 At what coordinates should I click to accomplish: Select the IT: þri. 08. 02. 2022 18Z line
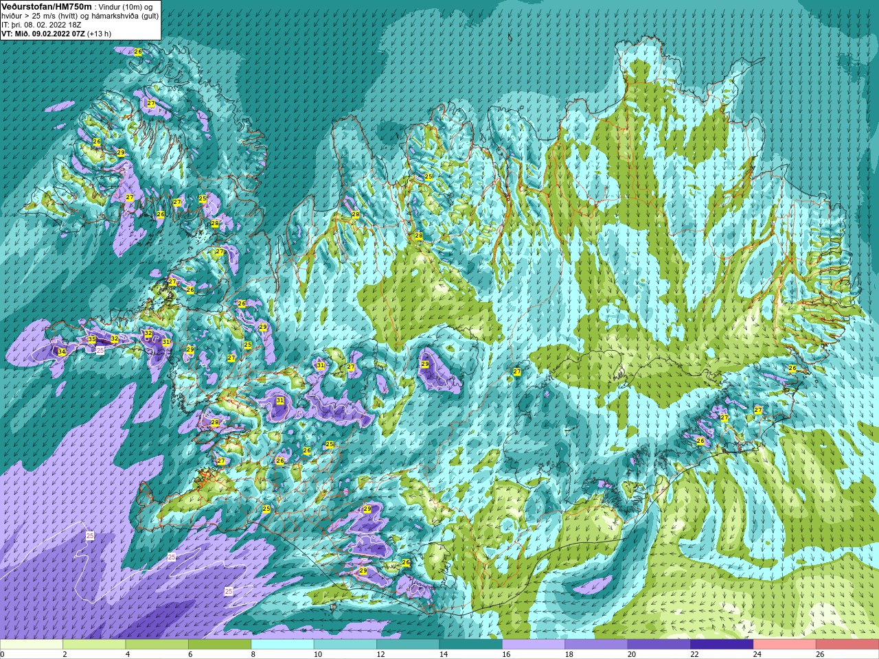(x=41, y=24)
